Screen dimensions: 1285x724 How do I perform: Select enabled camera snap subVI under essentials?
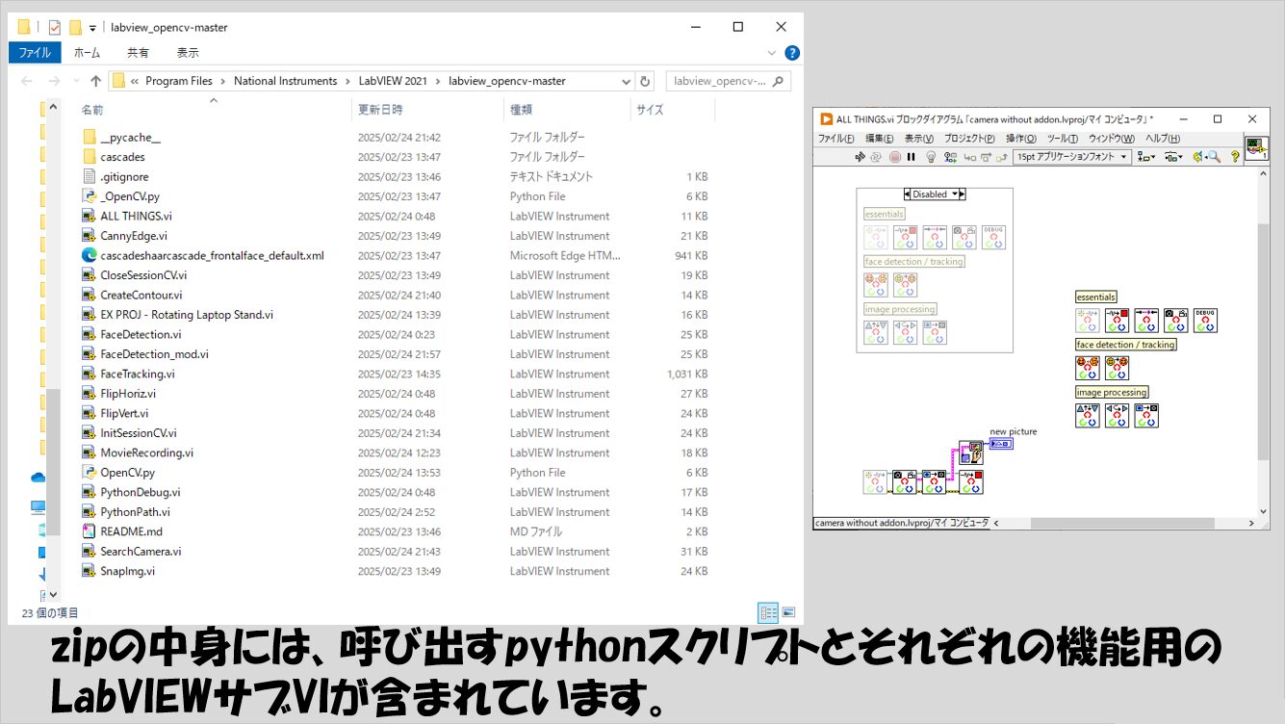tap(1176, 321)
